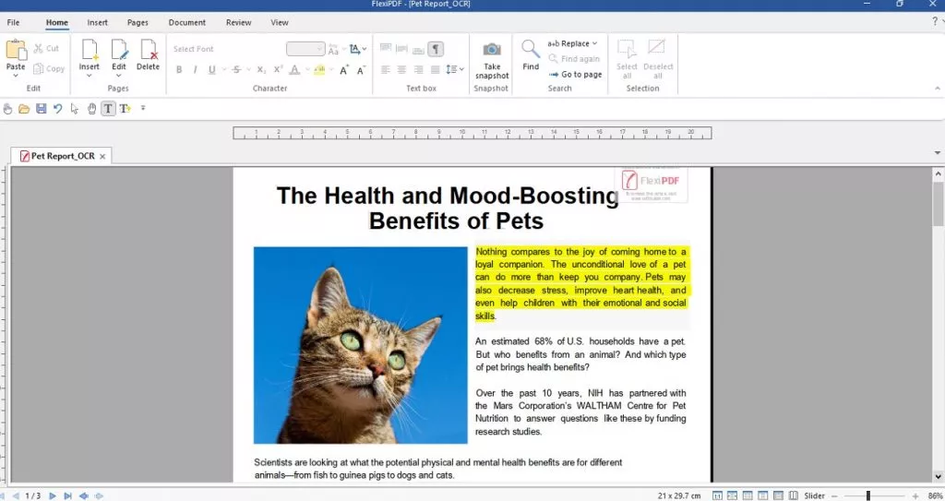Click the Insert page icon

(x=90, y=50)
